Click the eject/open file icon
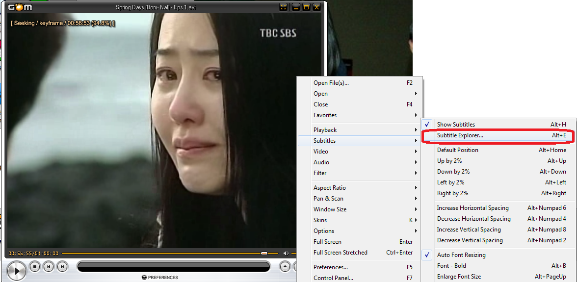The image size is (577, 282). pos(285,267)
